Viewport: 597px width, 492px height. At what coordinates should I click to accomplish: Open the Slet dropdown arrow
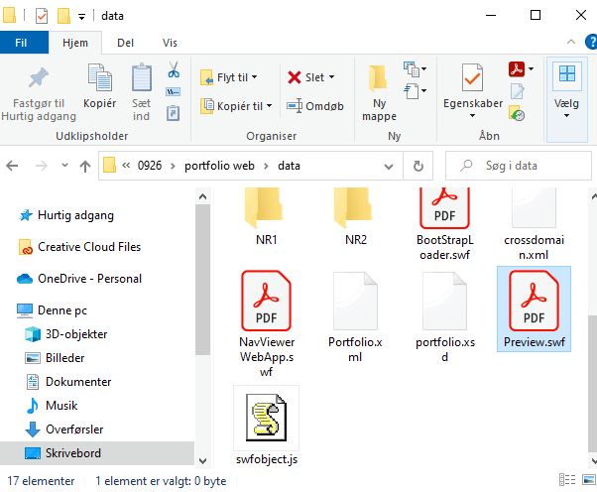pos(331,77)
